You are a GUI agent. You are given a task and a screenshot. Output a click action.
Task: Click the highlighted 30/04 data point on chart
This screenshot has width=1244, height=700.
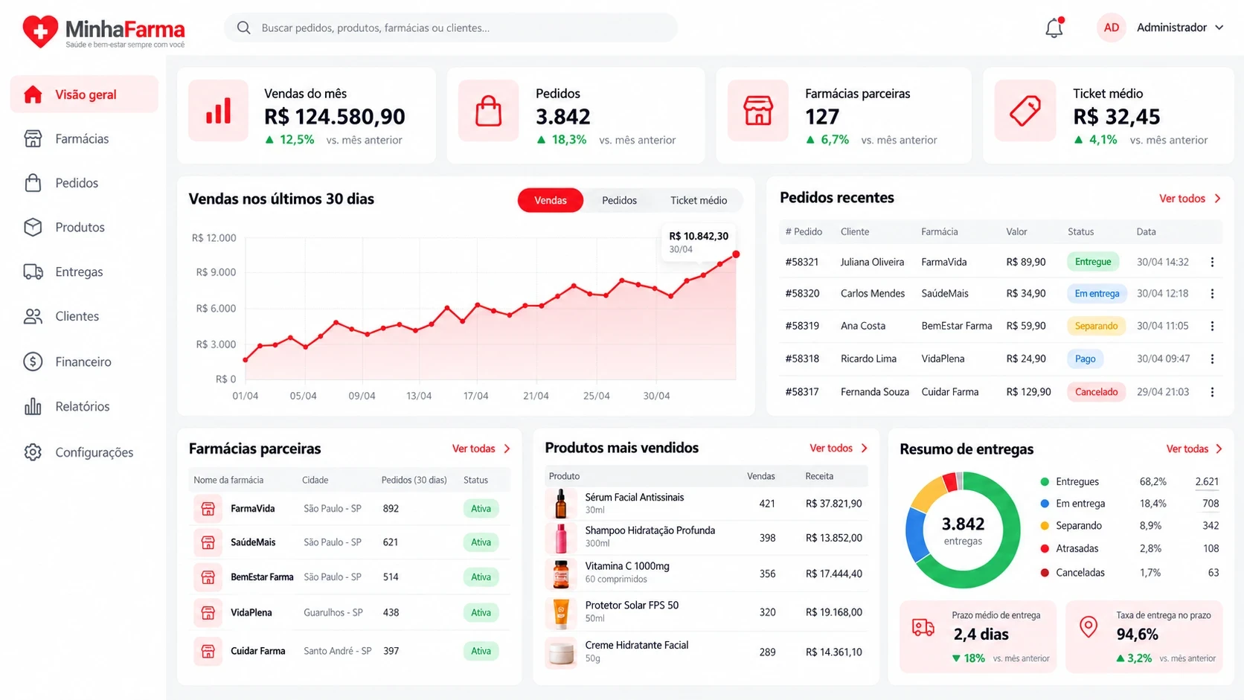click(x=736, y=254)
